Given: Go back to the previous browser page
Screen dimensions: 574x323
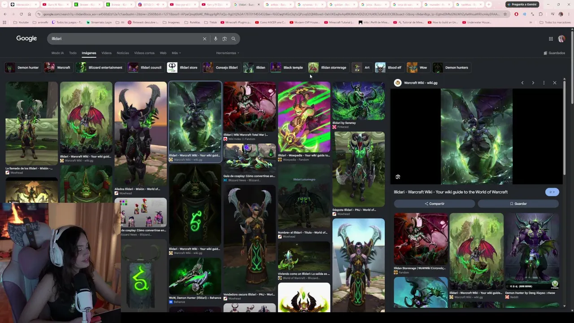Looking at the screenshot, I should tap(5, 14).
